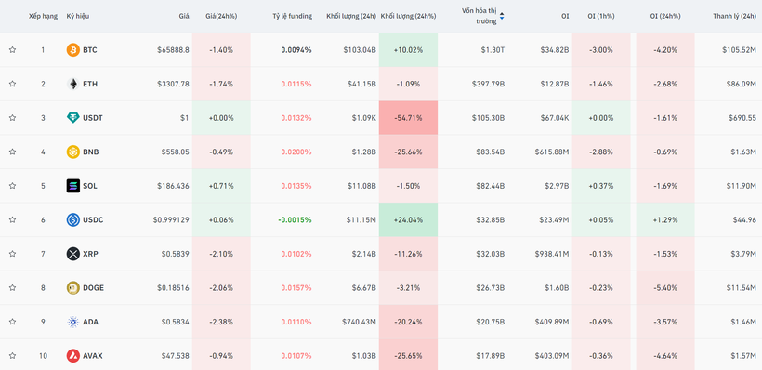The image size is (762, 370).
Task: Sort by OI (24h%) column header
Action: 665,16
